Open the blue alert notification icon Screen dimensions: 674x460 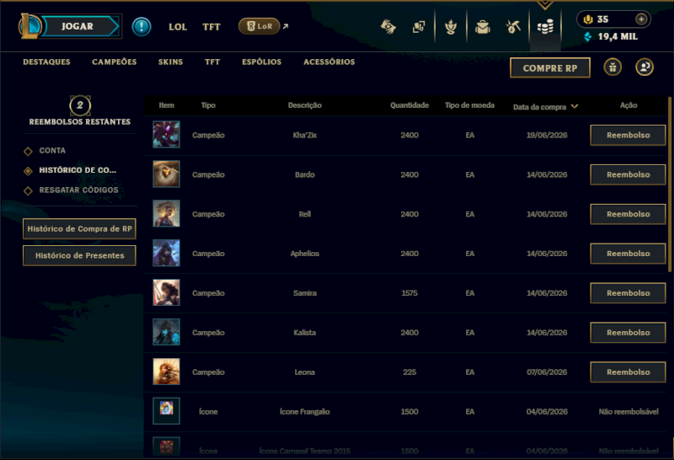[141, 27]
